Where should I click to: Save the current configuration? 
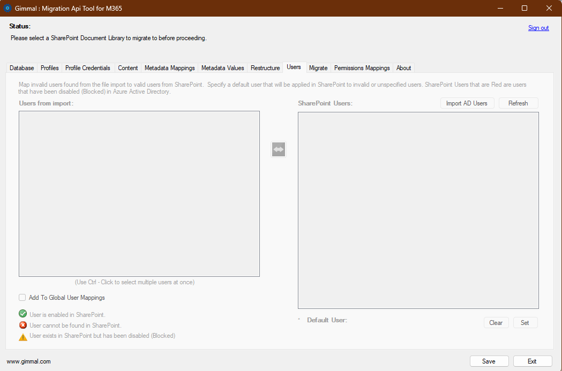tap(489, 361)
